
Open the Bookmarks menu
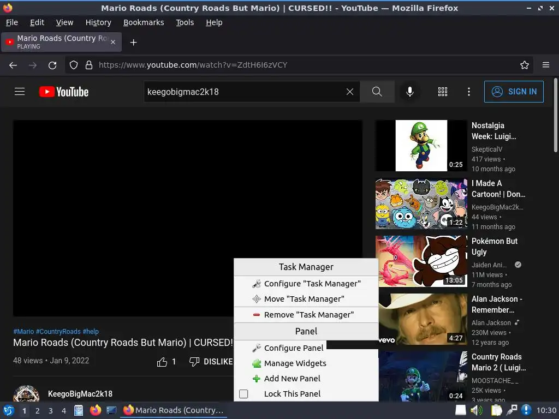144,22
